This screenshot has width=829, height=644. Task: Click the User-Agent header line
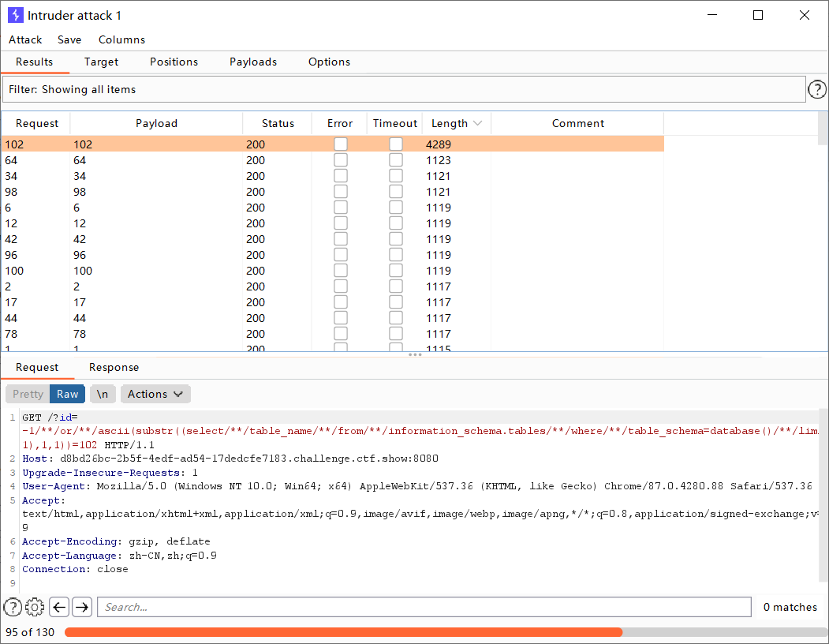pyautogui.click(x=416, y=486)
